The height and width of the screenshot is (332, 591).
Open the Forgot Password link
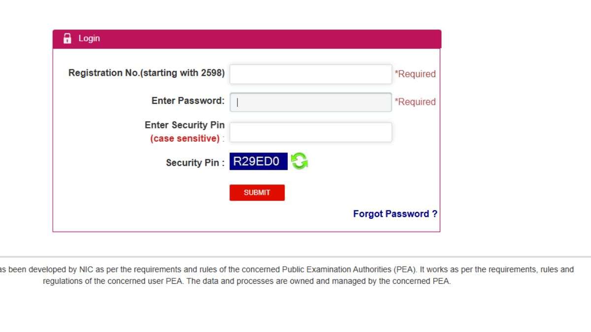click(x=395, y=213)
